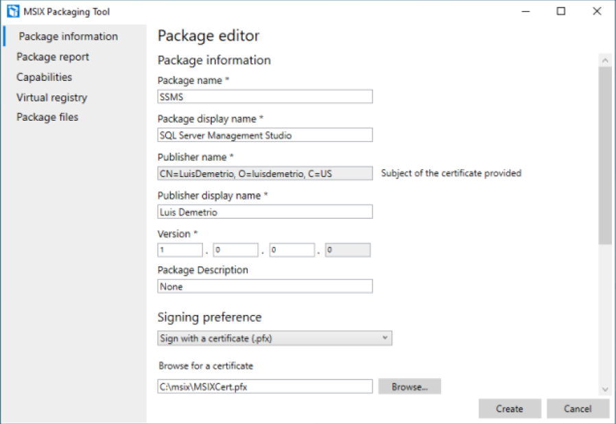616x424 pixels.
Task: Click the second version number field
Action: pos(236,250)
